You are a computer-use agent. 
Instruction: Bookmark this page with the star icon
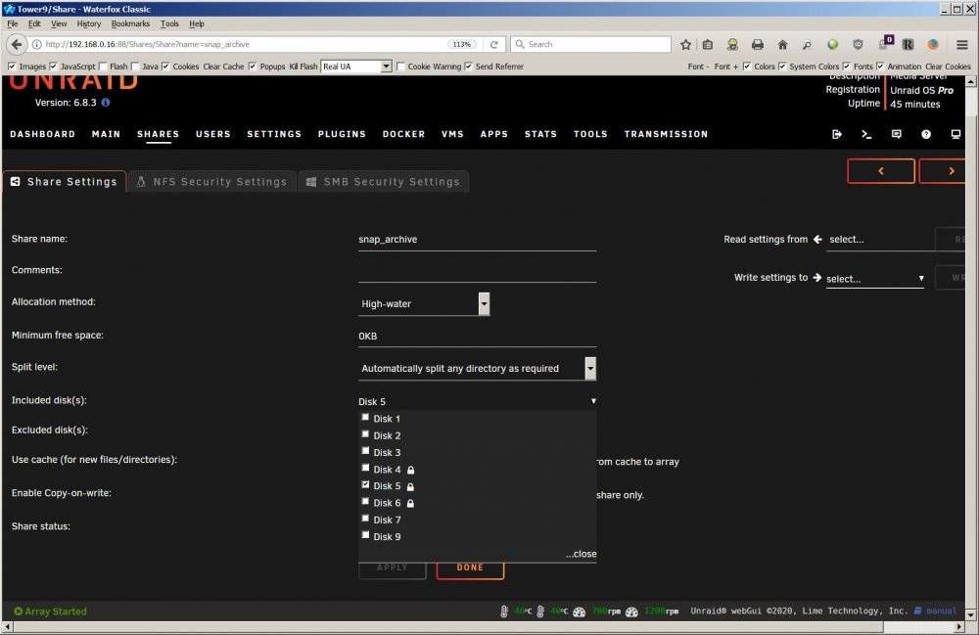(x=685, y=44)
